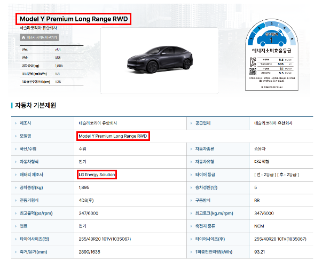Open the Tesla Model Y car photo
The width and height of the screenshot is (322, 269).
point(159,60)
